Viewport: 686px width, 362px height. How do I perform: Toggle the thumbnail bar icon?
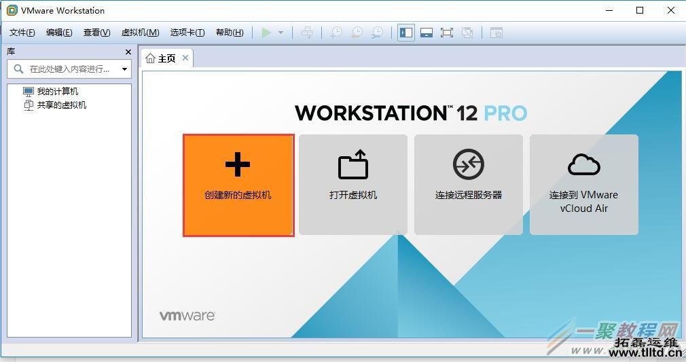[x=427, y=33]
